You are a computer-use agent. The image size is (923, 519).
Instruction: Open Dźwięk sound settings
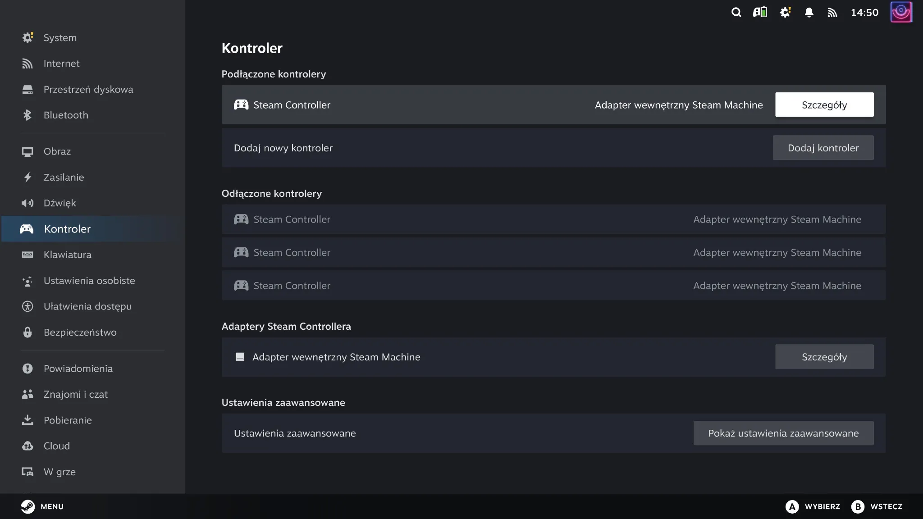click(92, 203)
